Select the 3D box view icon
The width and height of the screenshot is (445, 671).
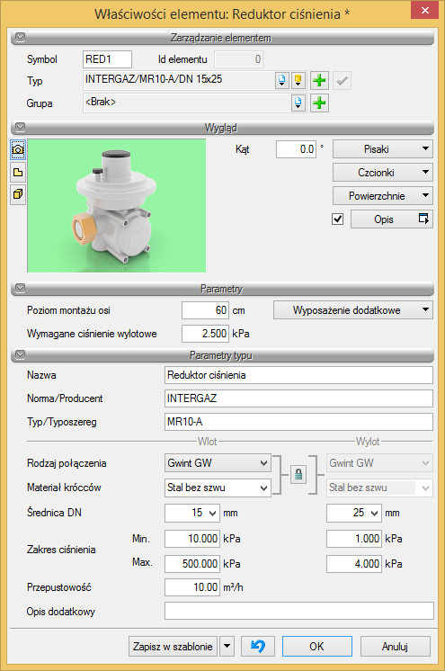point(18,194)
